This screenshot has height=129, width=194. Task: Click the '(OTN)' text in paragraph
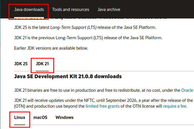coord(20,106)
